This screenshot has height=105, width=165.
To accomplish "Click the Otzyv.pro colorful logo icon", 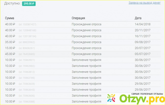I will [112, 98].
